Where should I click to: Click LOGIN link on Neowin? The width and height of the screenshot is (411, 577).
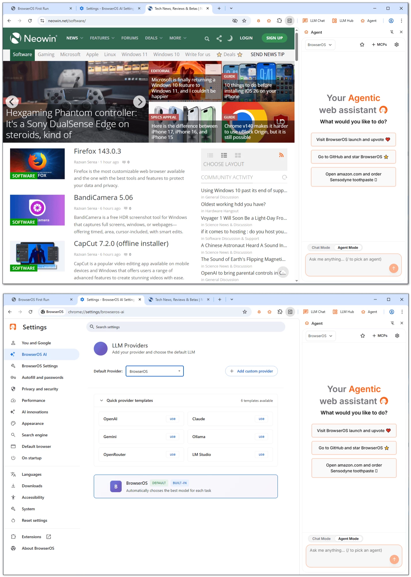pos(246,38)
